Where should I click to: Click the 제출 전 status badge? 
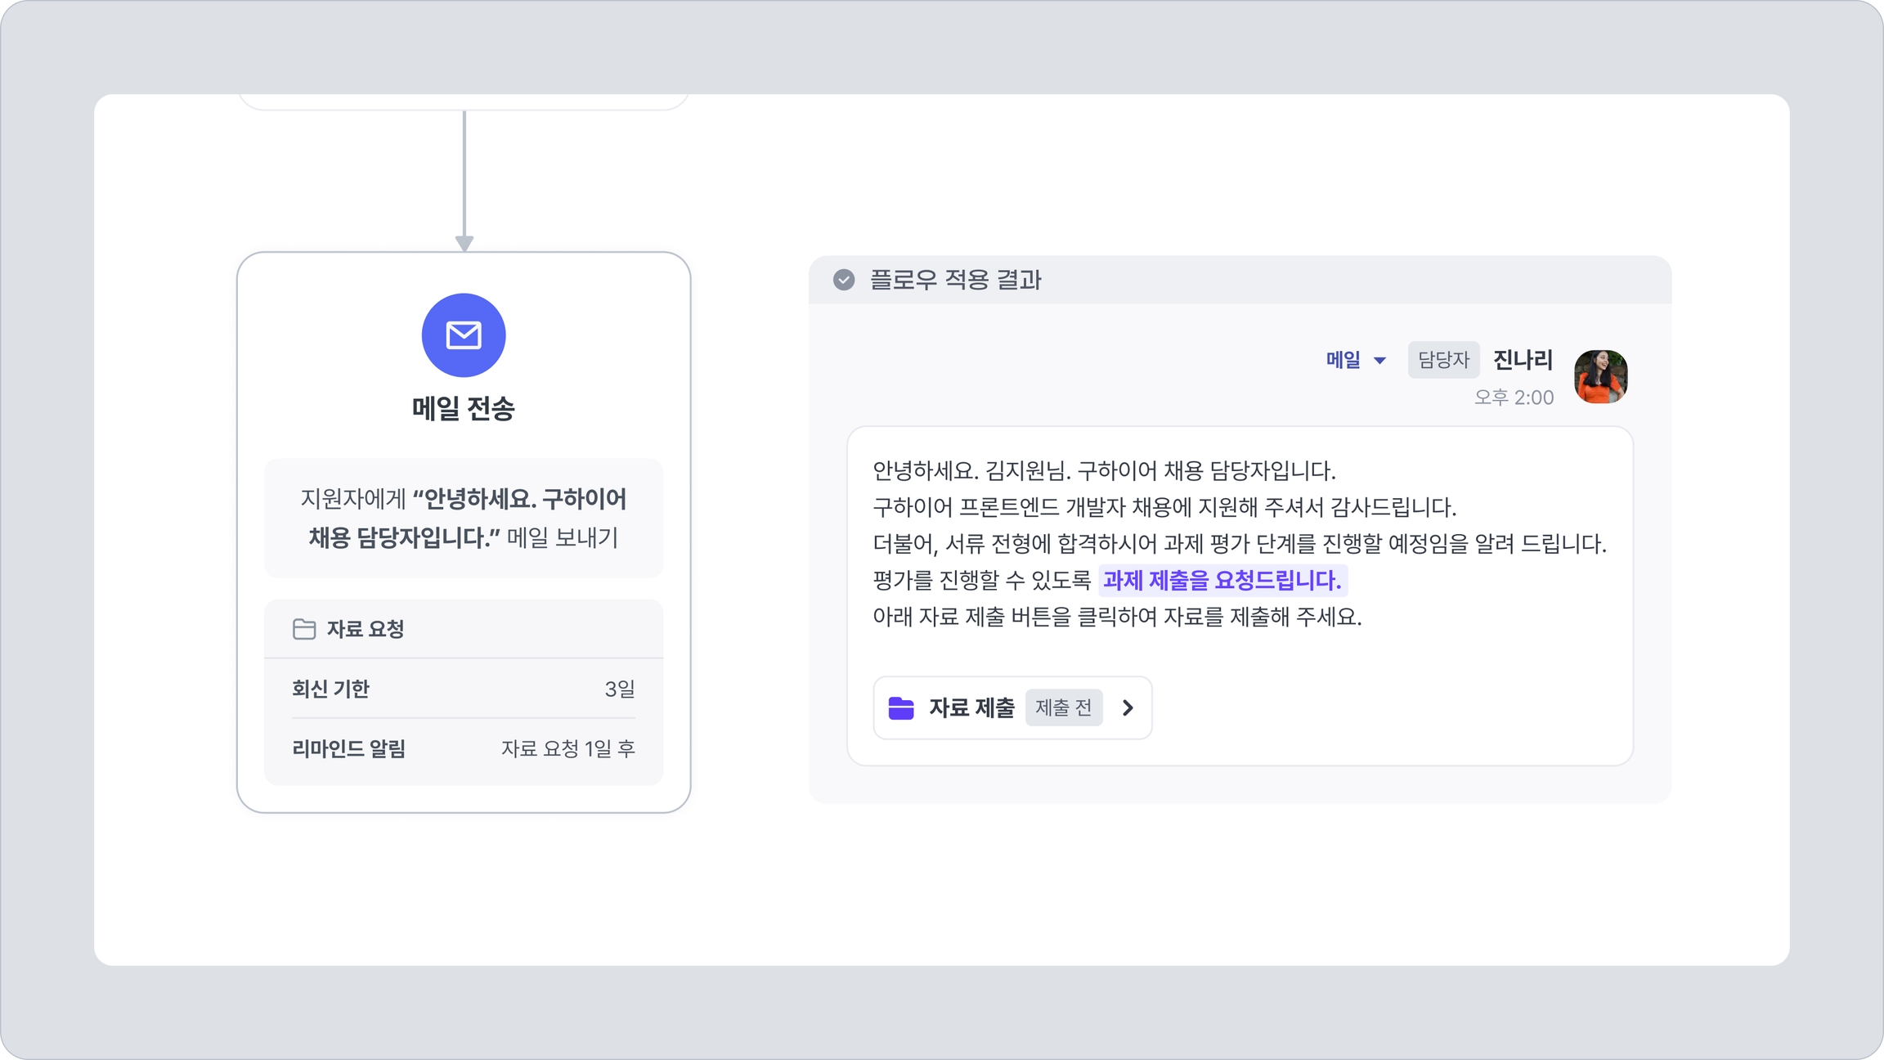(x=1063, y=707)
